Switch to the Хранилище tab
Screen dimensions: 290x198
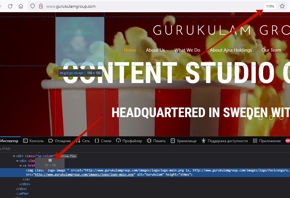(184, 141)
